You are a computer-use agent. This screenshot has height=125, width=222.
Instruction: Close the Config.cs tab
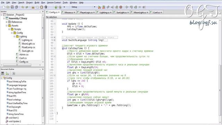click(x=59, y=12)
